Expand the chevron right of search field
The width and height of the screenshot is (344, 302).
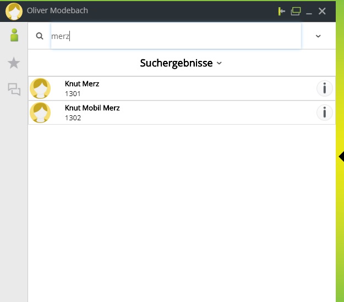pos(318,36)
